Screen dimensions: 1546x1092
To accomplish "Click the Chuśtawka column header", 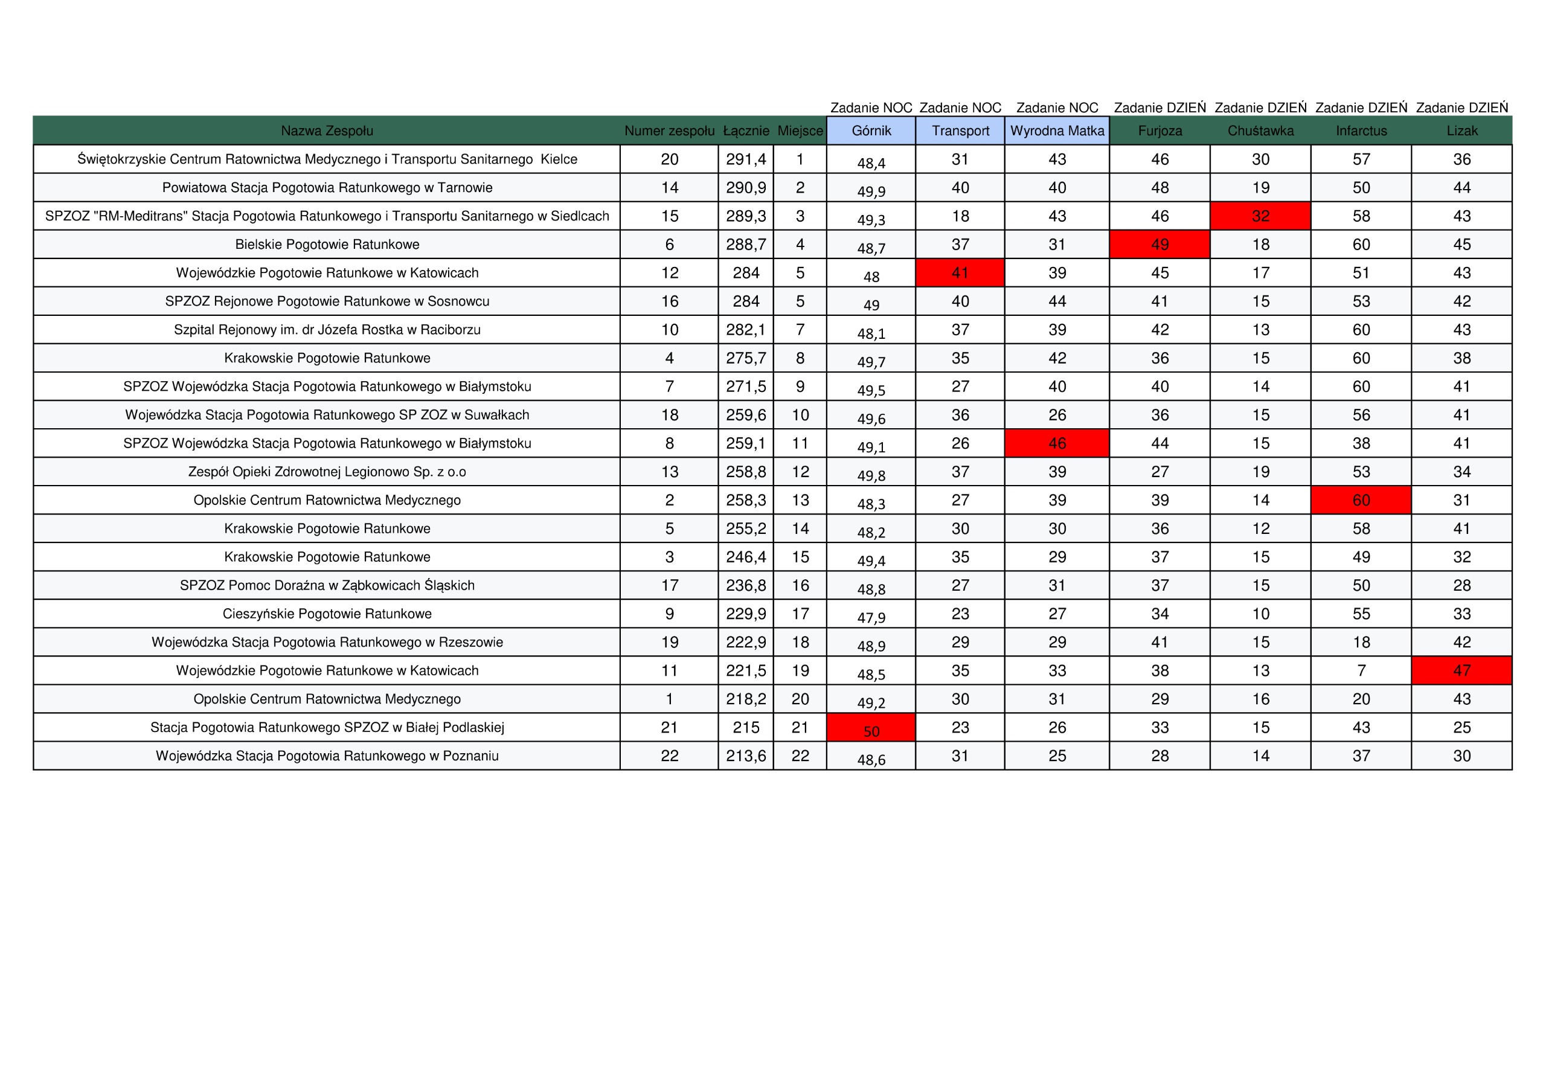I will coord(1260,130).
